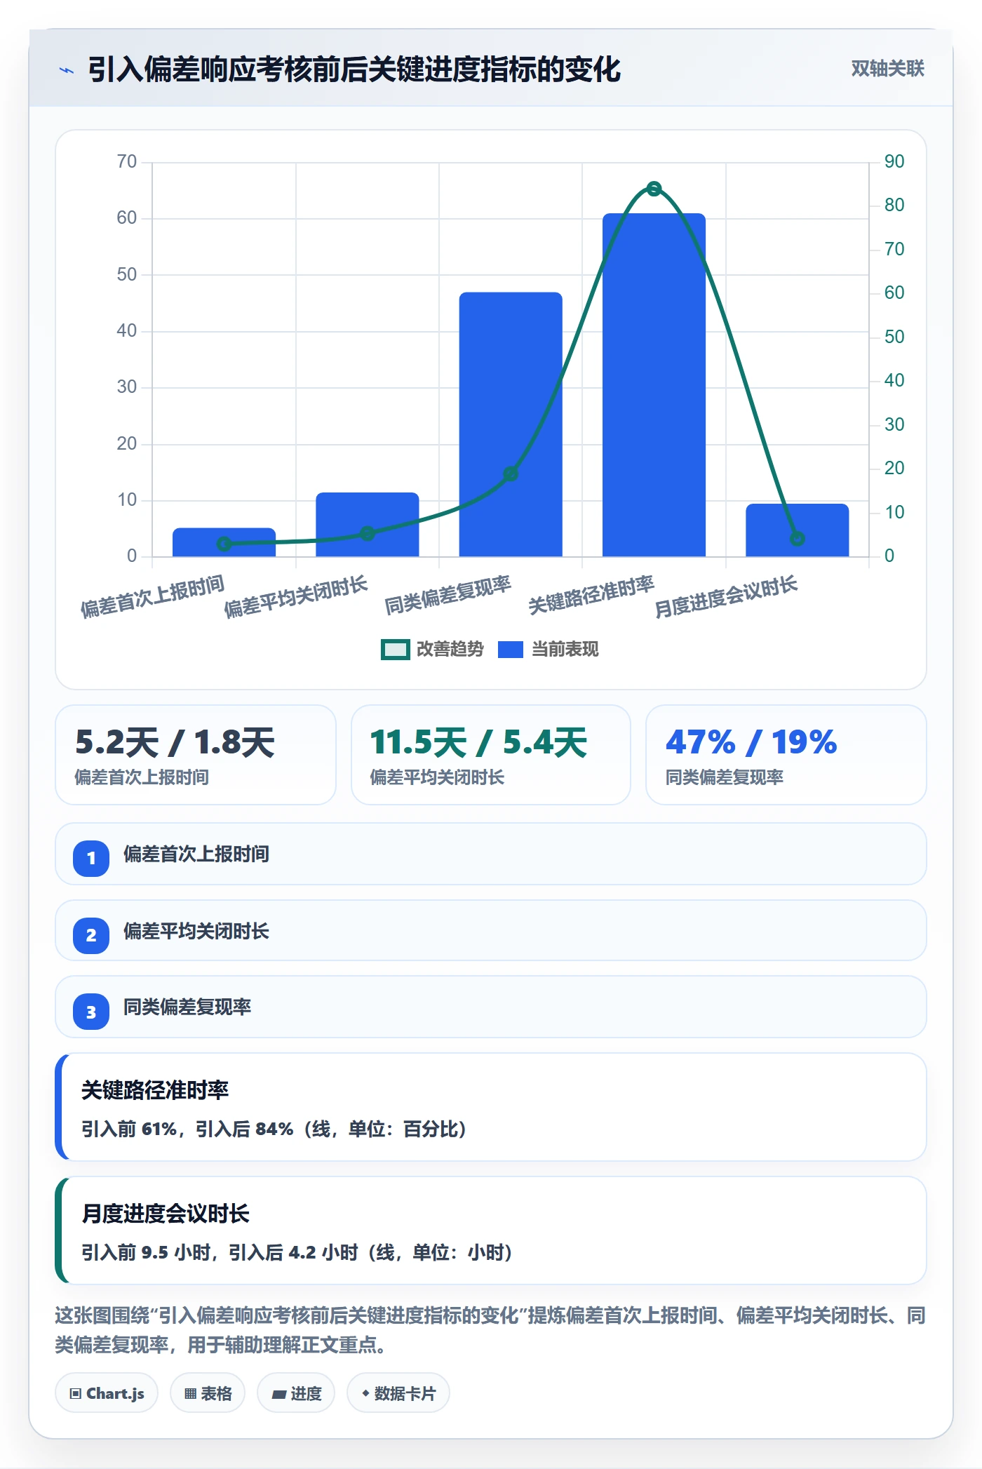
Task: Click the description paragraph starting 这张图围绕
Action: pos(491,1329)
